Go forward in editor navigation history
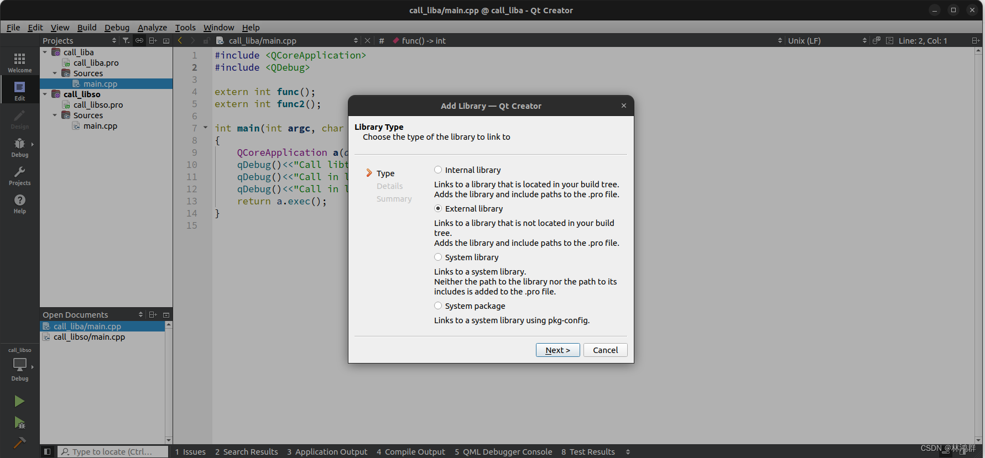The height and width of the screenshot is (458, 985). point(192,40)
